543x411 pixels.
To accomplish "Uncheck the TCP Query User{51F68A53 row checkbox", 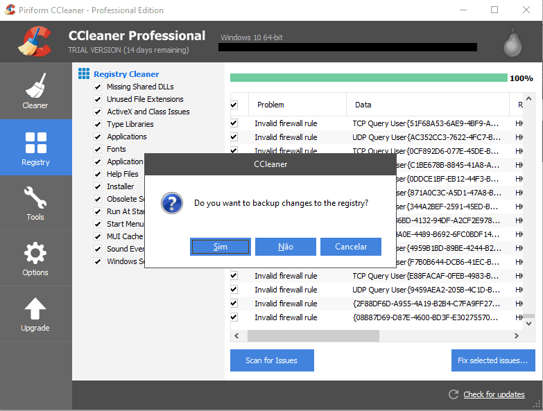I will (234, 123).
